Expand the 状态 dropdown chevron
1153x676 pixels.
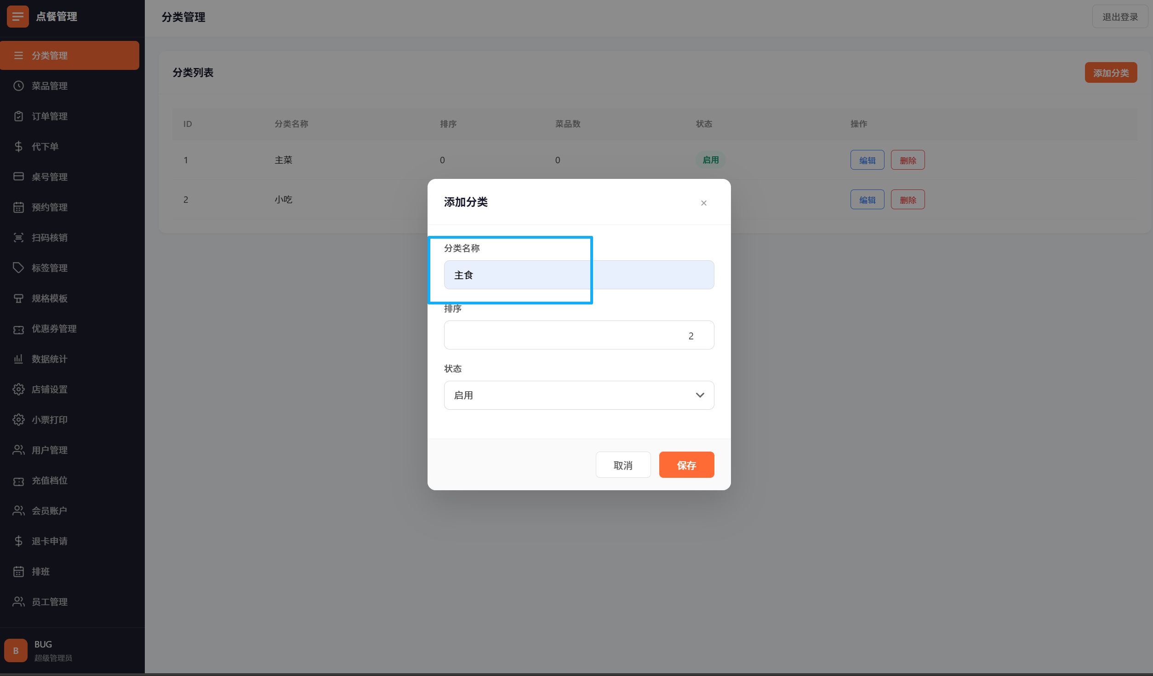click(x=700, y=395)
